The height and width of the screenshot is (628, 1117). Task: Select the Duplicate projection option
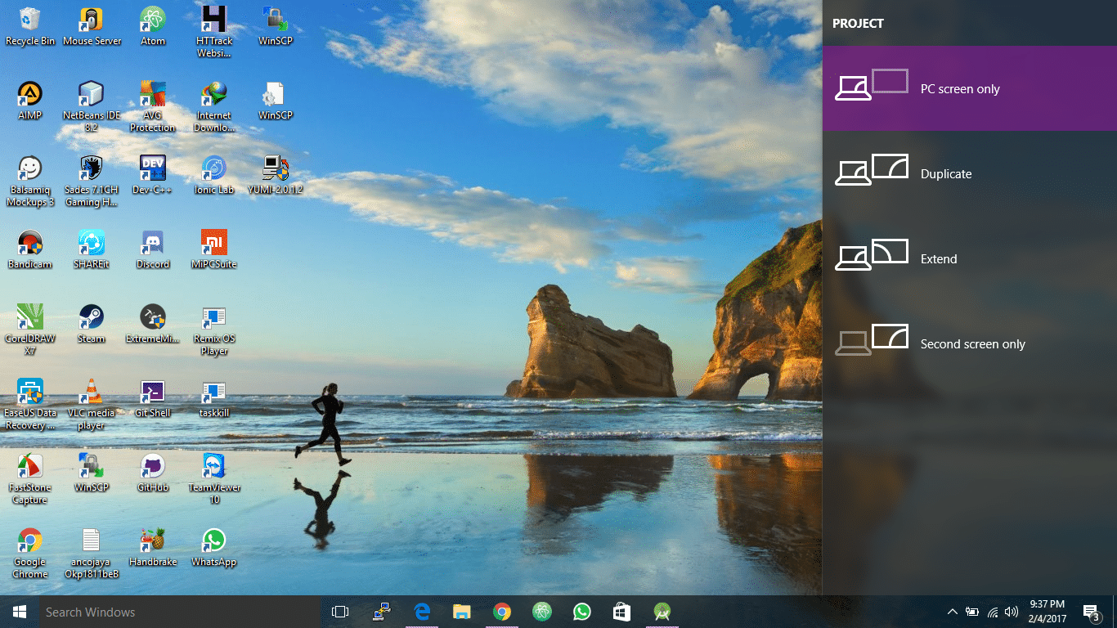[970, 173]
